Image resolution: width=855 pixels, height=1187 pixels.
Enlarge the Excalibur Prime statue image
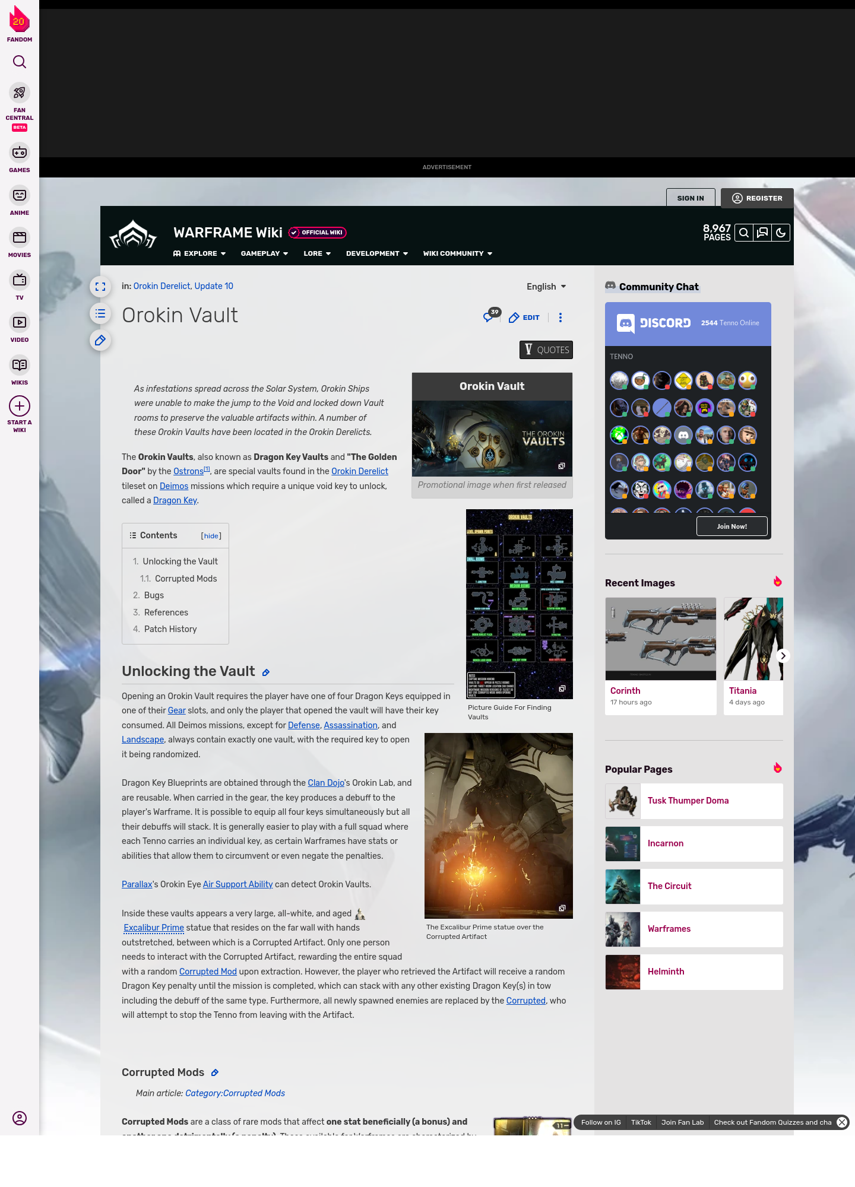point(562,908)
